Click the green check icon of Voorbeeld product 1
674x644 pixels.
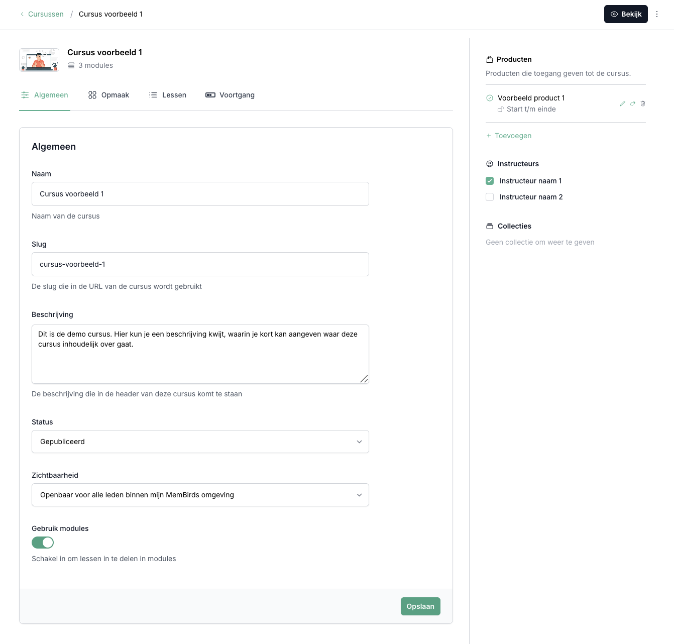point(490,98)
